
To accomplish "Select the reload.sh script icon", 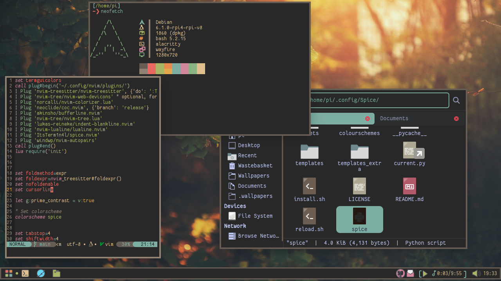I will click(x=309, y=216).
